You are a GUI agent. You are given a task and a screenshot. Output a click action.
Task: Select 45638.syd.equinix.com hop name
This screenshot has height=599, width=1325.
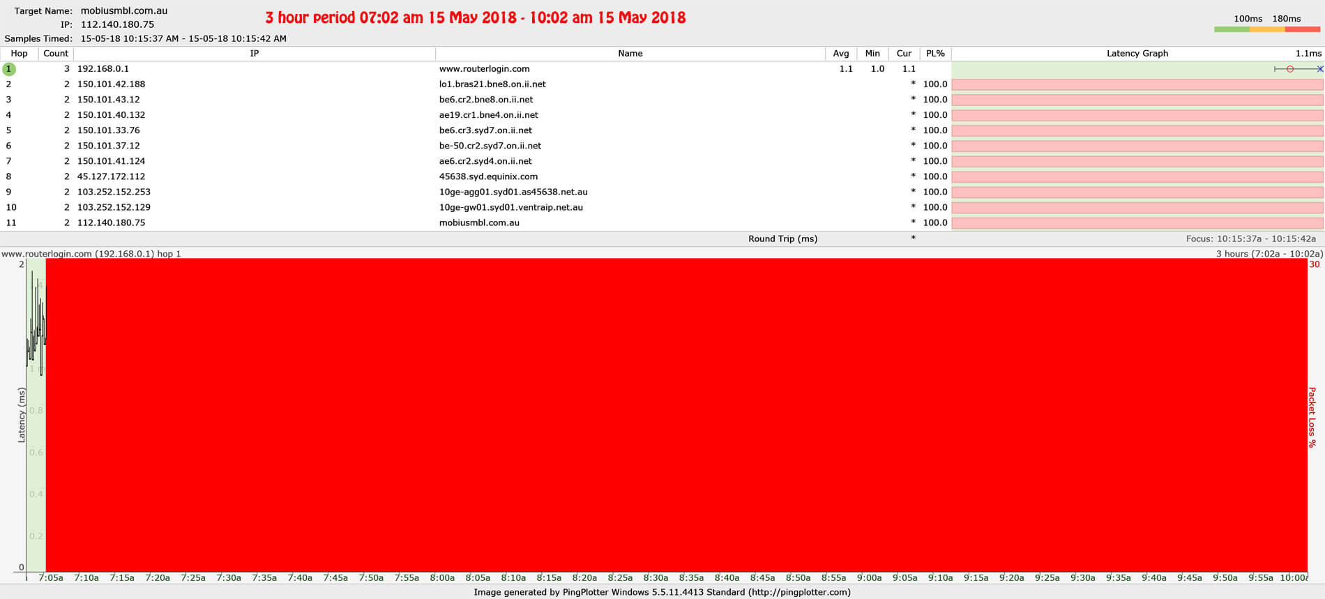(488, 176)
